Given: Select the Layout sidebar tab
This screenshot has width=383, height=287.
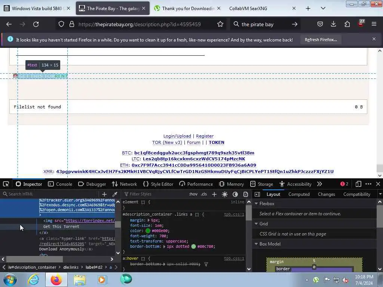Looking at the screenshot, I should (273, 194).
